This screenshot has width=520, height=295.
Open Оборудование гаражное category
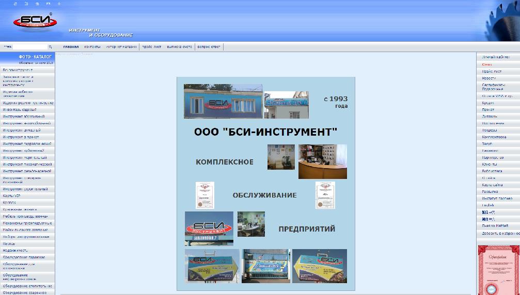tap(24, 257)
